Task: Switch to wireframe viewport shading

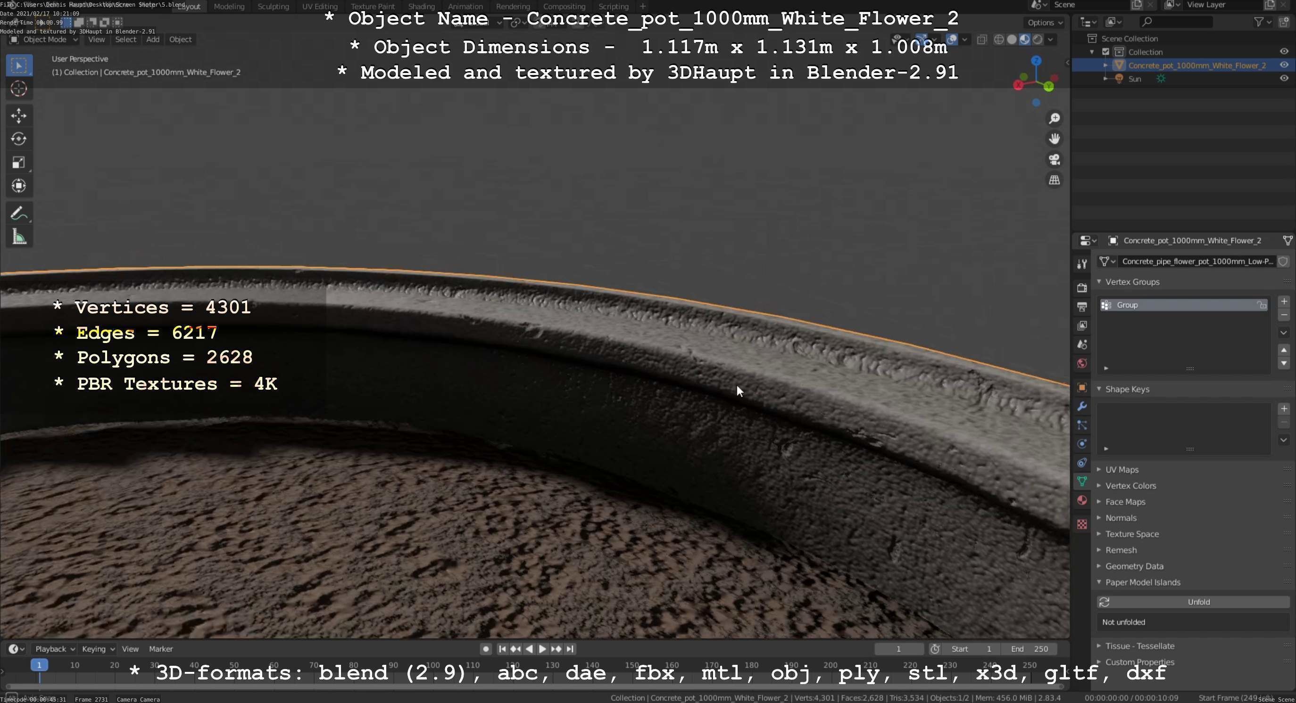Action: (999, 39)
